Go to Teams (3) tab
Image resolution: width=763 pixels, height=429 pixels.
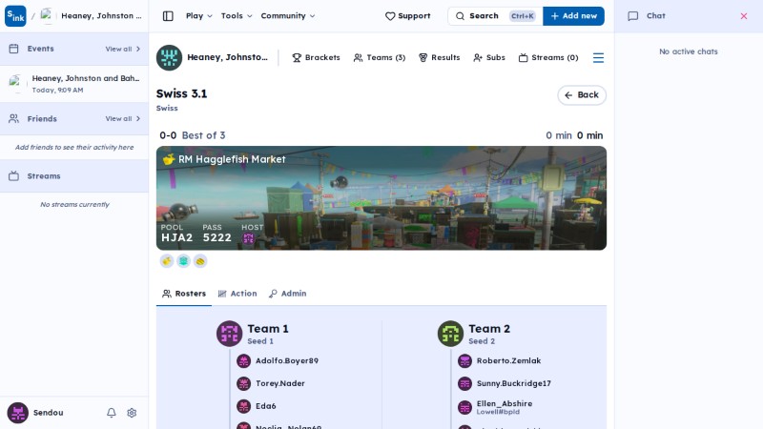(379, 57)
